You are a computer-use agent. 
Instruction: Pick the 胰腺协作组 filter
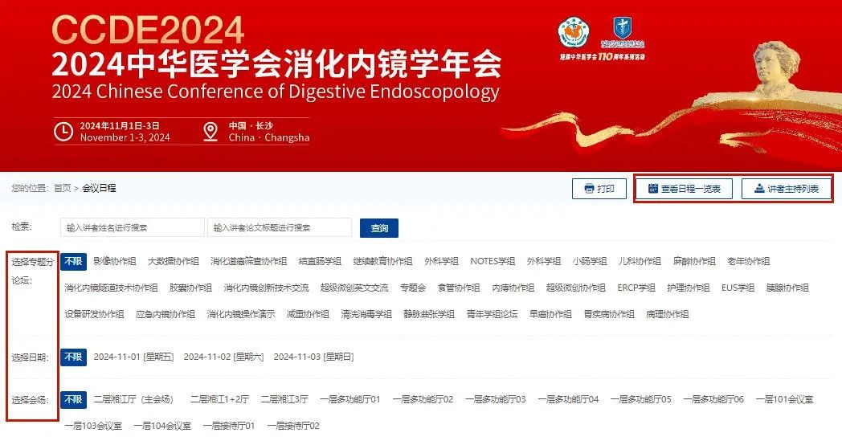point(787,288)
